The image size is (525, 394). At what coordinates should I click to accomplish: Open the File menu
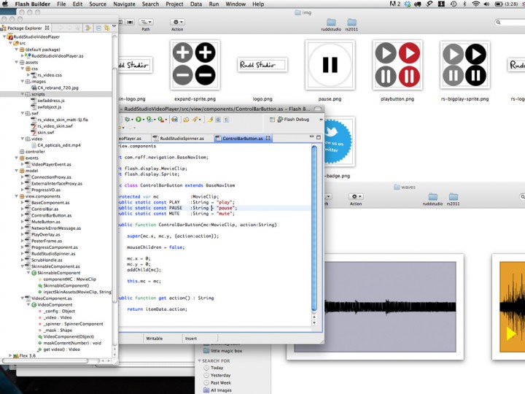61,4
